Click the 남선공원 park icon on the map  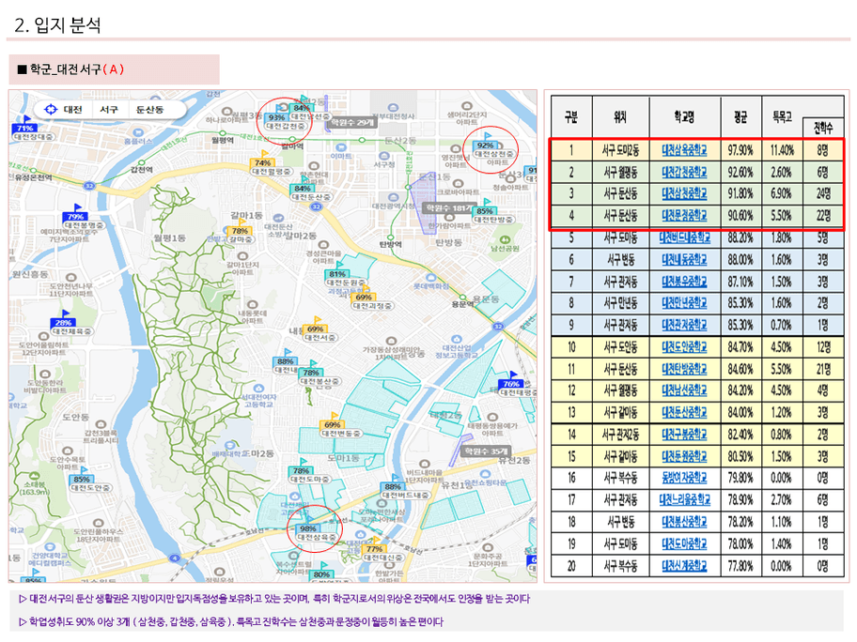(x=505, y=239)
